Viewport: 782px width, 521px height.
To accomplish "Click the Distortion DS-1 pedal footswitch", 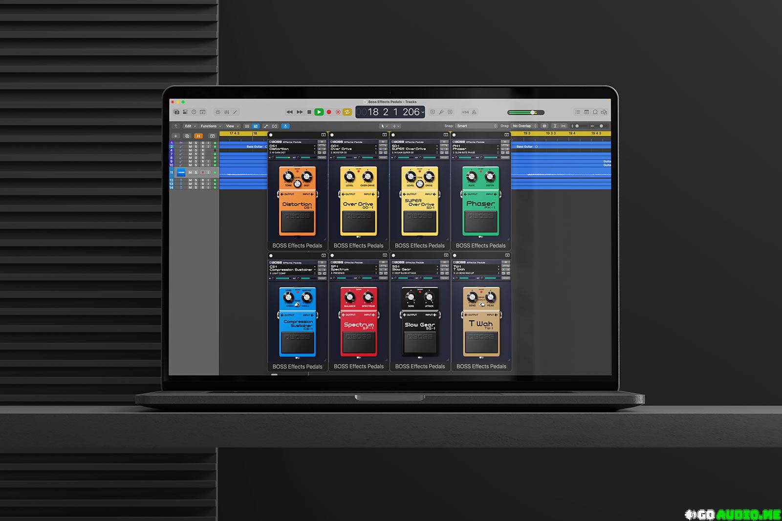I will pos(297,222).
